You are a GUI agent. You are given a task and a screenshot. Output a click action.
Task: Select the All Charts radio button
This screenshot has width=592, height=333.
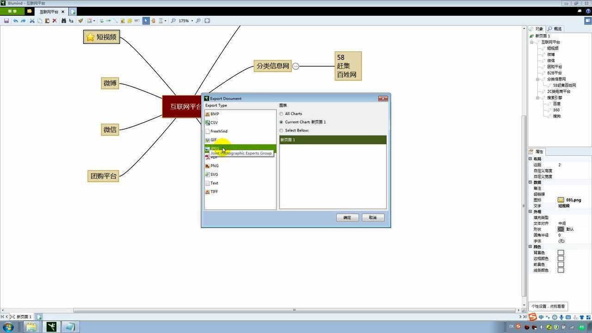(x=281, y=114)
